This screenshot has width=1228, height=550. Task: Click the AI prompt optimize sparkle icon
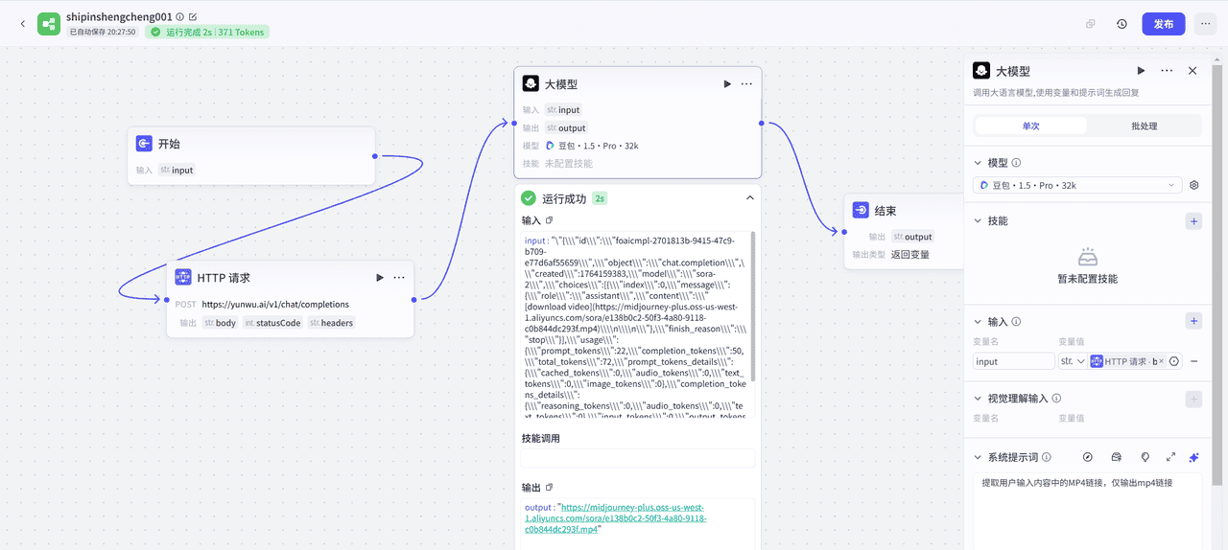tap(1193, 458)
